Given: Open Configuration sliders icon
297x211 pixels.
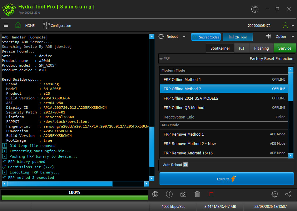Looking at the screenshot, I should [x=46, y=25].
